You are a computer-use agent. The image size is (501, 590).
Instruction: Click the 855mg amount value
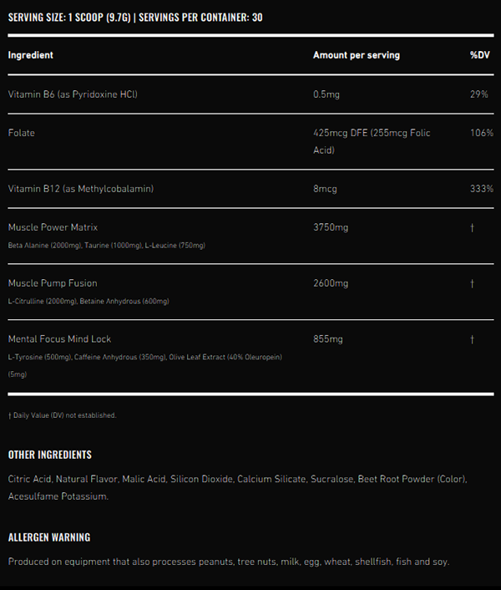[x=328, y=339]
